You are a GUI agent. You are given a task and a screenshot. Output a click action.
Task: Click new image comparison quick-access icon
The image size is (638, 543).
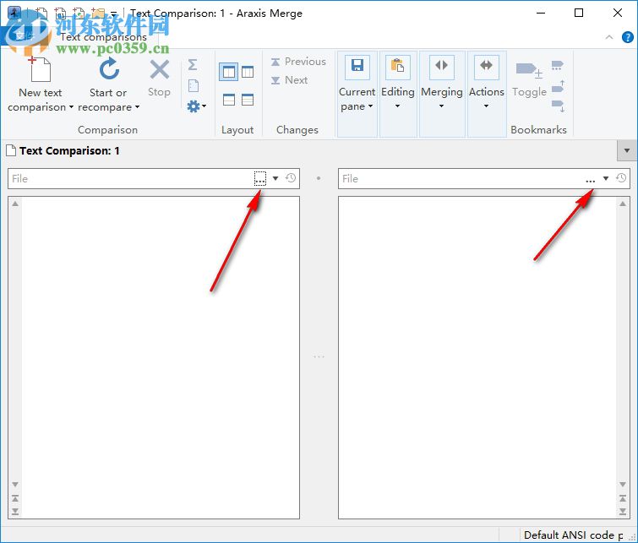(79, 13)
